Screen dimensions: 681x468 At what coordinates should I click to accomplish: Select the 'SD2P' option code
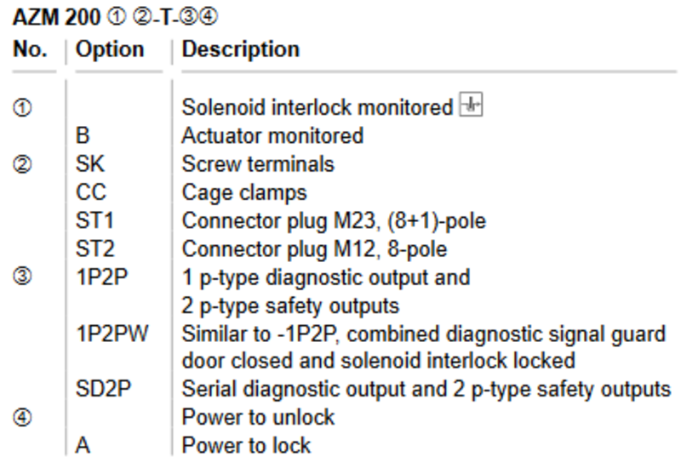(103, 389)
